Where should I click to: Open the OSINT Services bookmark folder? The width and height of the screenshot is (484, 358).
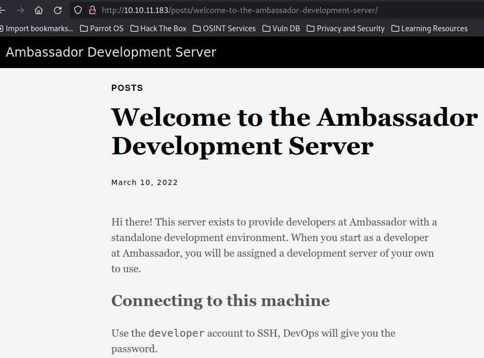[x=224, y=29]
